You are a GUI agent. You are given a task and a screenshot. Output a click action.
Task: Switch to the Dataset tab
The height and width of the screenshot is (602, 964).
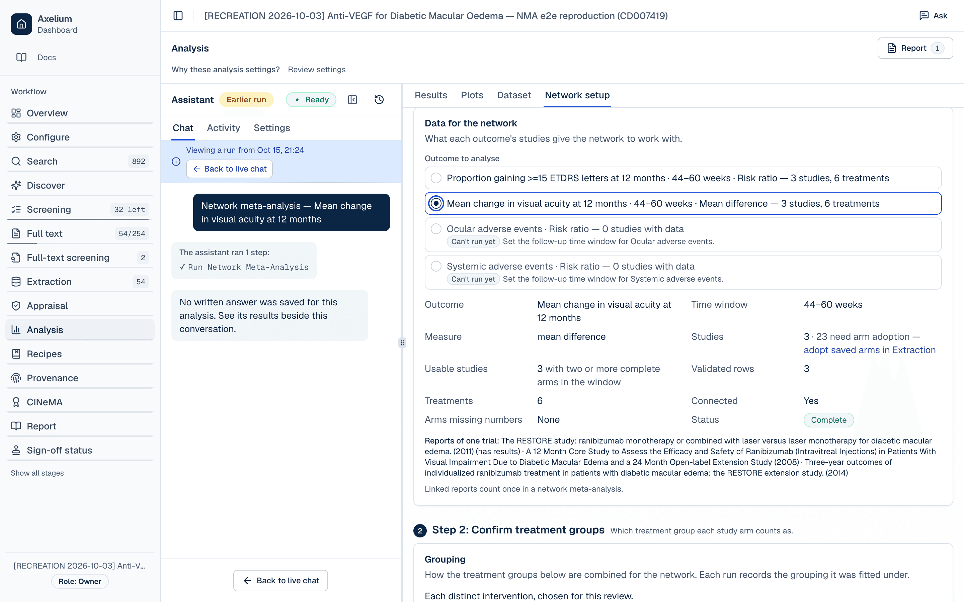click(514, 95)
